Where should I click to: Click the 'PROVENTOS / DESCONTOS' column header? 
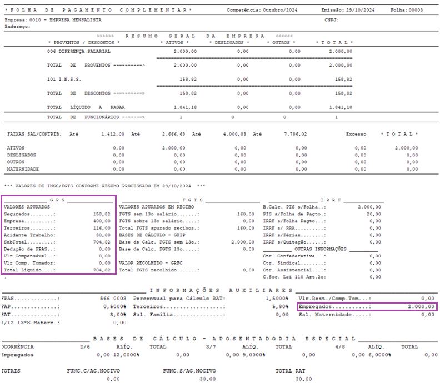(84, 43)
